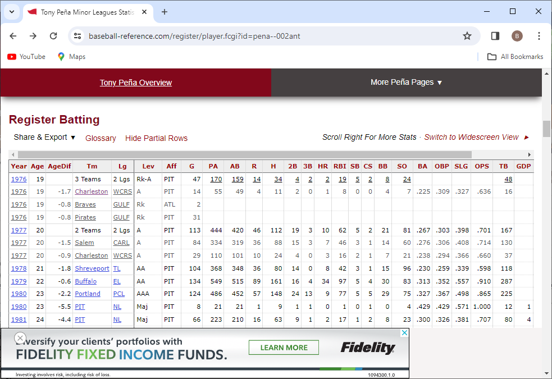Sort the table by Age column
The width and height of the screenshot is (552, 379).
(37, 166)
